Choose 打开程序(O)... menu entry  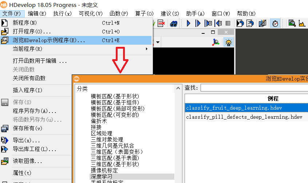click(76, 32)
